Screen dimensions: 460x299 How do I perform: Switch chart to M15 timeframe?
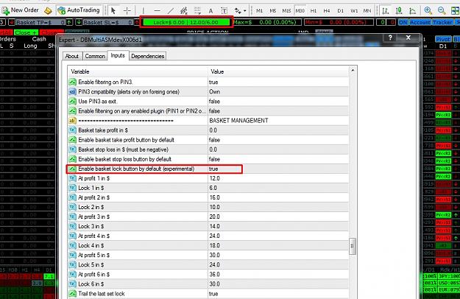tap(286, 11)
